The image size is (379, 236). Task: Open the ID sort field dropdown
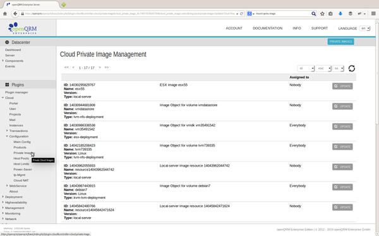(x=306, y=68)
